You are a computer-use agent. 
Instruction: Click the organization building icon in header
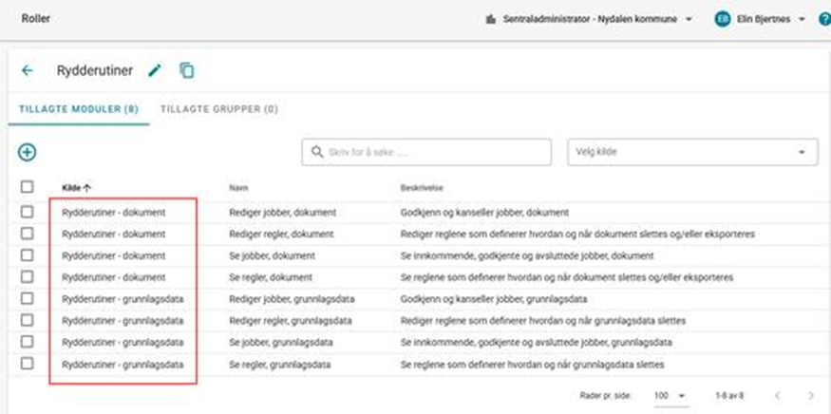pos(491,19)
